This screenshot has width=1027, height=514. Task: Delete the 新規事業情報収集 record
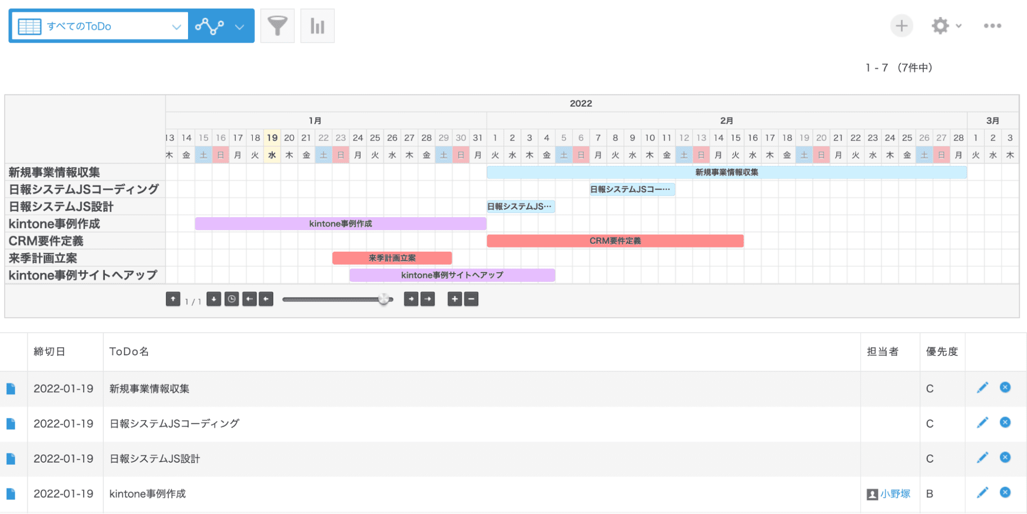[x=1005, y=387]
